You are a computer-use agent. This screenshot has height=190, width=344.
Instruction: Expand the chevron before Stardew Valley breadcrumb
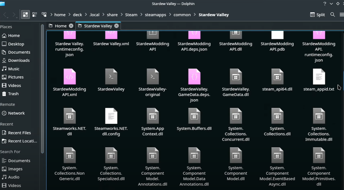[195, 15]
